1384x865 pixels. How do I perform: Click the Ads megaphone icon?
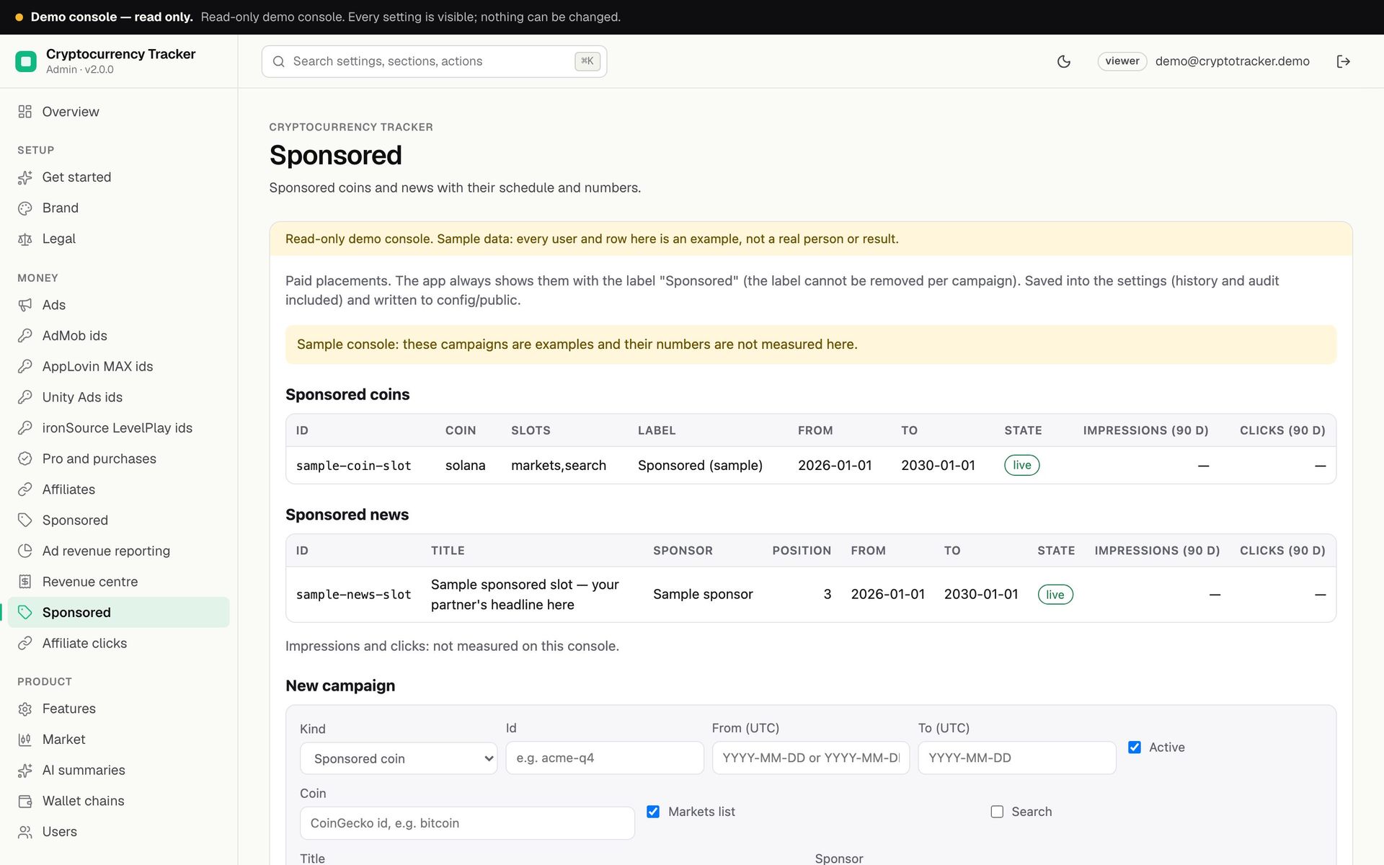pyautogui.click(x=25, y=305)
